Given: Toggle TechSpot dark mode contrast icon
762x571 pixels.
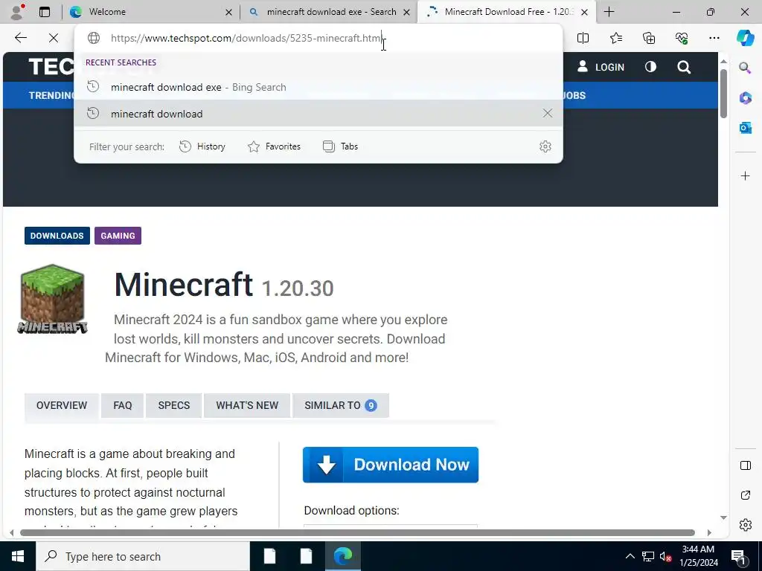Looking at the screenshot, I should (x=650, y=67).
